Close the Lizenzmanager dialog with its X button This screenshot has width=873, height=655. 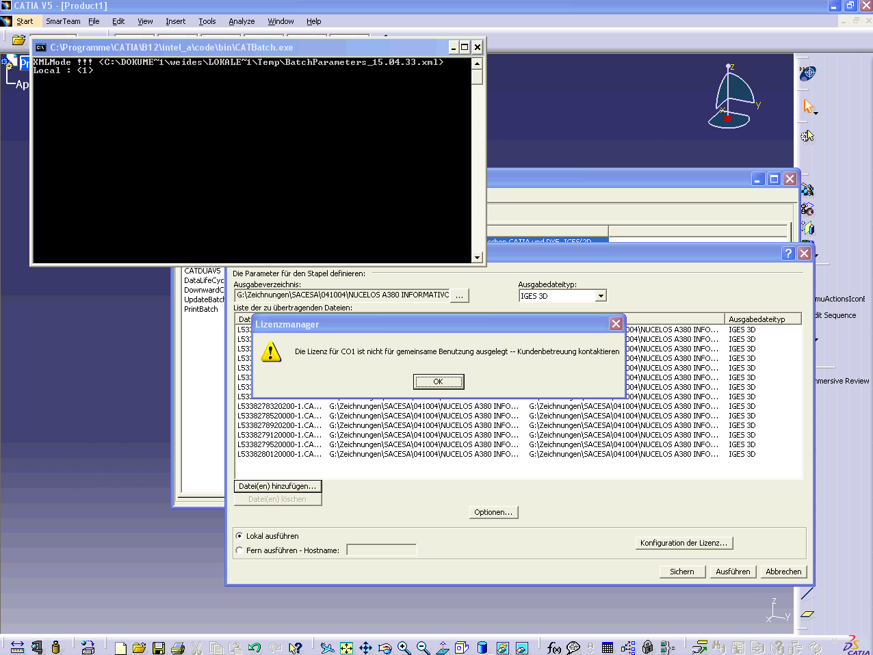[x=616, y=324]
